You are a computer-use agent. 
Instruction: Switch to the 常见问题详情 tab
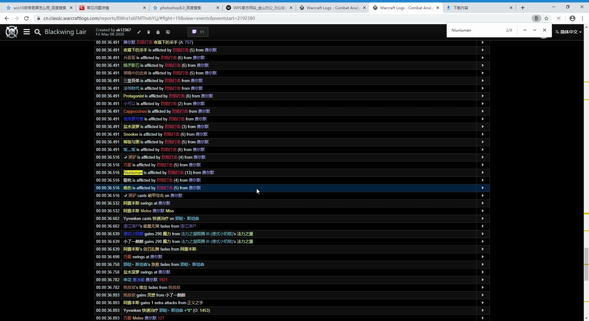pyautogui.click(x=112, y=8)
